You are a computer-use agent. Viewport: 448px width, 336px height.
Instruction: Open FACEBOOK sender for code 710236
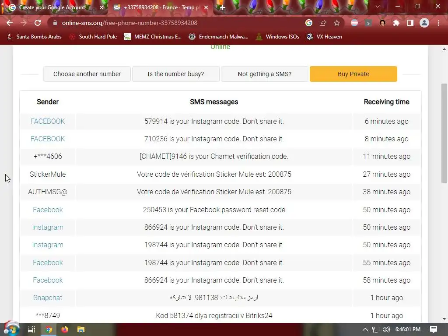[x=48, y=139]
